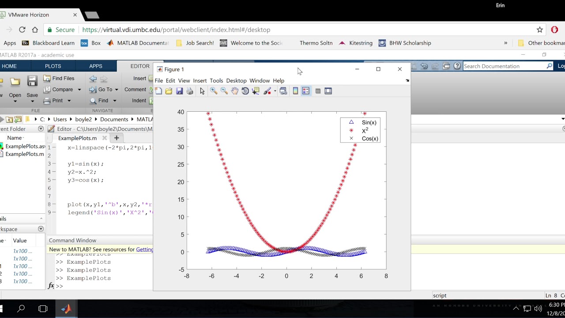
Task: Open the Figure Help menu
Action: click(x=279, y=80)
